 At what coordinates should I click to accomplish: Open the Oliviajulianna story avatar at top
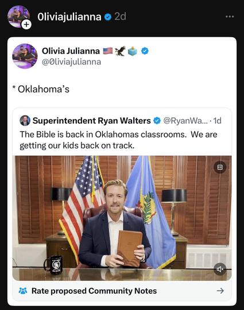(18, 16)
